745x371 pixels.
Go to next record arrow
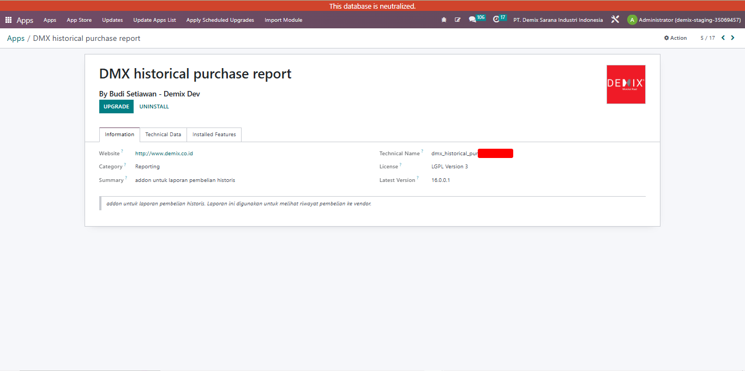point(732,38)
